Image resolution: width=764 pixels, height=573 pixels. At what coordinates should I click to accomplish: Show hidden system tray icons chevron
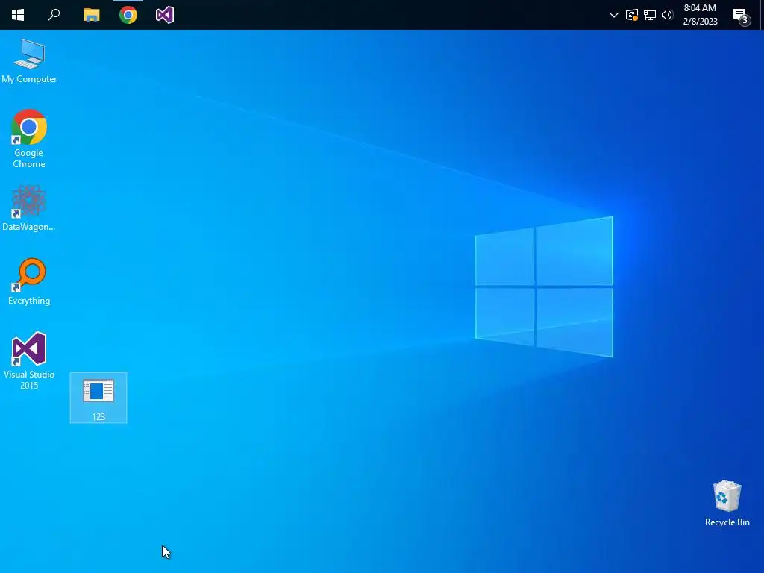614,15
